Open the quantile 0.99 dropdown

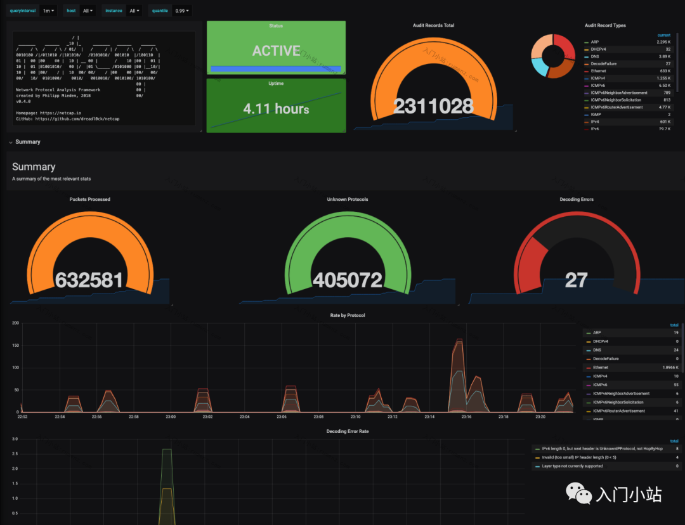[x=182, y=11]
